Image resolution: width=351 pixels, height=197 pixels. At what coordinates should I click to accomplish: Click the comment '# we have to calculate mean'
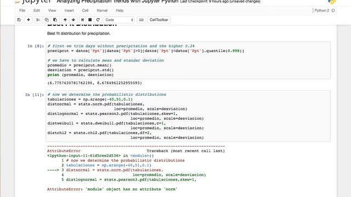click(106, 60)
